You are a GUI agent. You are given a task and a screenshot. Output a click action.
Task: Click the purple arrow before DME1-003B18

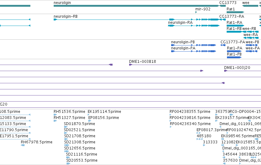coord(111,65)
